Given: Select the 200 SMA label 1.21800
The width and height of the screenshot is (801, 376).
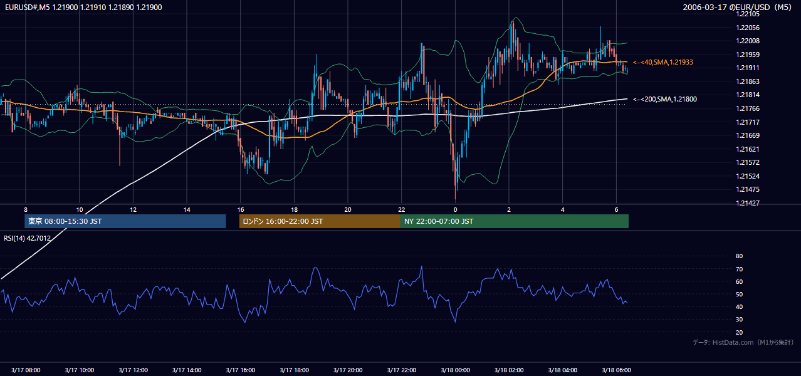Looking at the screenshot, I should (664, 99).
